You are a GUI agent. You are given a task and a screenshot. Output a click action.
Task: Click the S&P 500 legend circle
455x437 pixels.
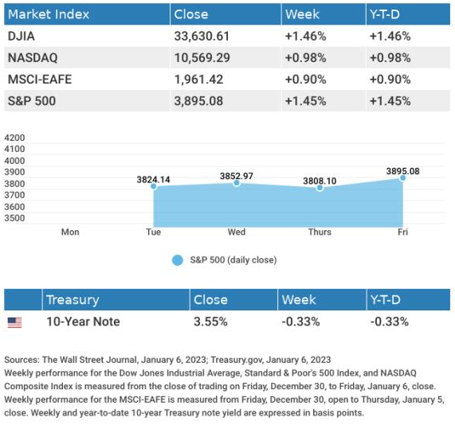[x=178, y=260]
